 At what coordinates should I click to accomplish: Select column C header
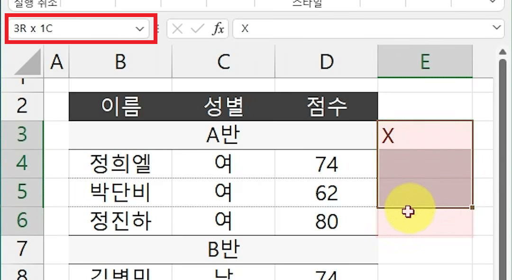tap(223, 61)
